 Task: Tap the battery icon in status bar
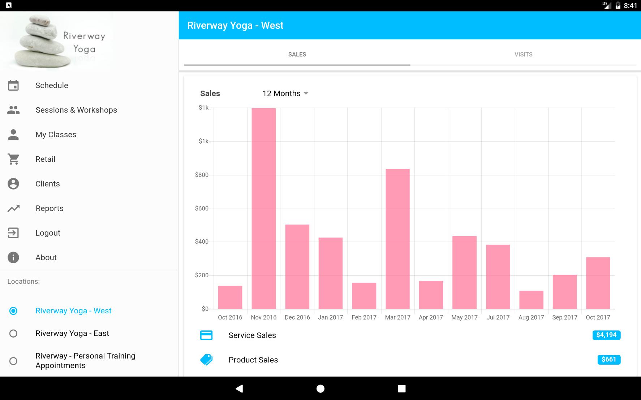coord(618,5)
